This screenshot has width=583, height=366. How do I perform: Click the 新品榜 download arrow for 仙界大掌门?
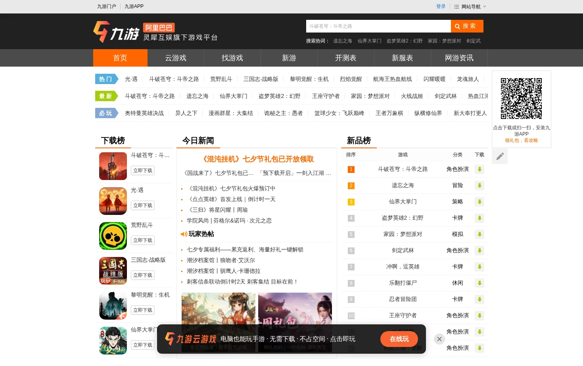[479, 202]
